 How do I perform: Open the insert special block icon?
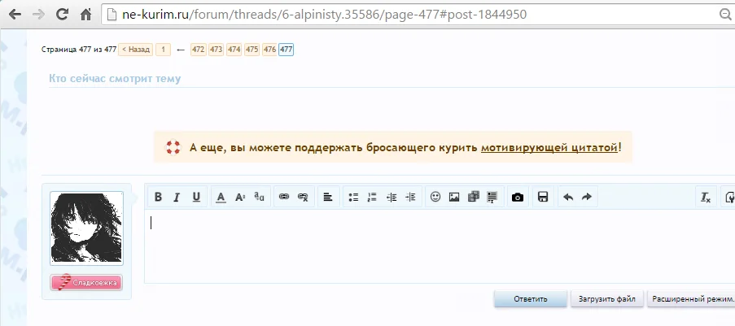click(x=492, y=198)
